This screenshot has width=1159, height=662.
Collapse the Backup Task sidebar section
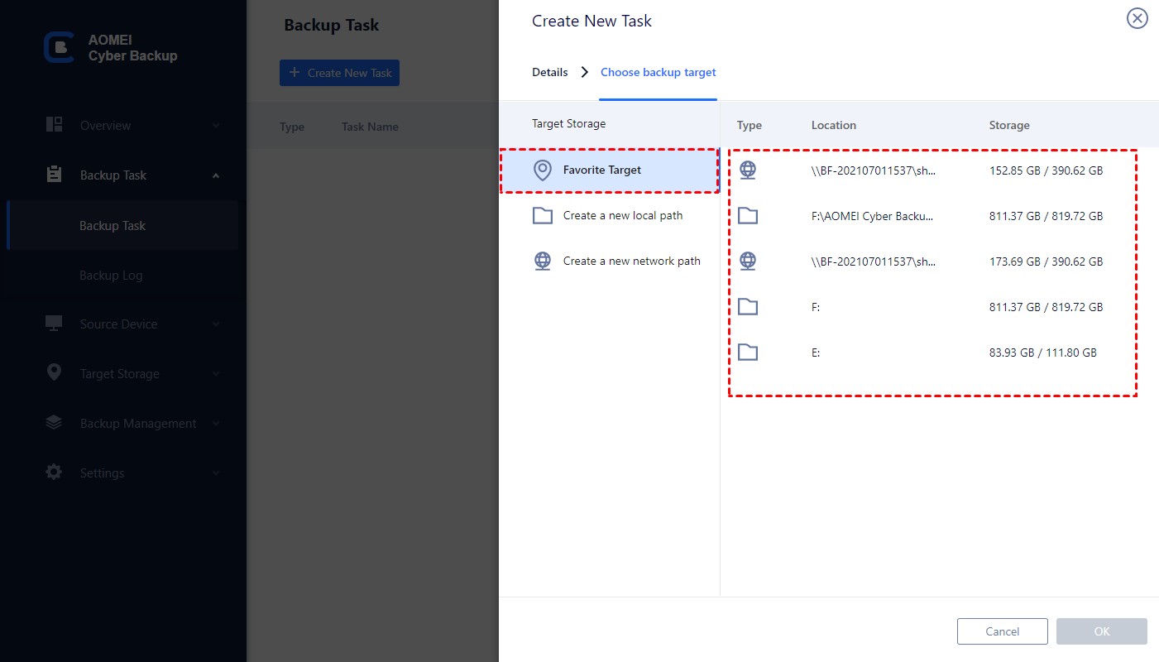point(216,175)
